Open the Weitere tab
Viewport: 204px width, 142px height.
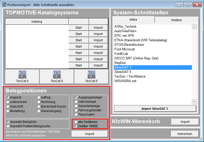(177, 20)
